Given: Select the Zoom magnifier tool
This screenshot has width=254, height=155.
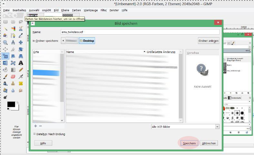Looking at the screenshot, I should [x=5, y=42].
